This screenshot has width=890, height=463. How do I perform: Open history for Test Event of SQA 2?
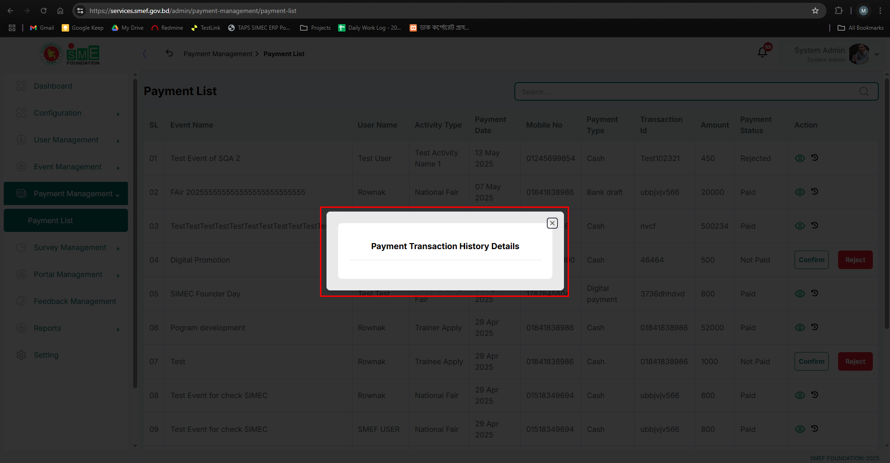pos(814,158)
